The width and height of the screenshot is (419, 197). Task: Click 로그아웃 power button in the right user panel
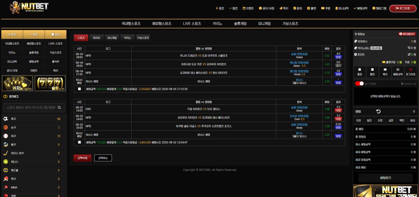(x=410, y=72)
